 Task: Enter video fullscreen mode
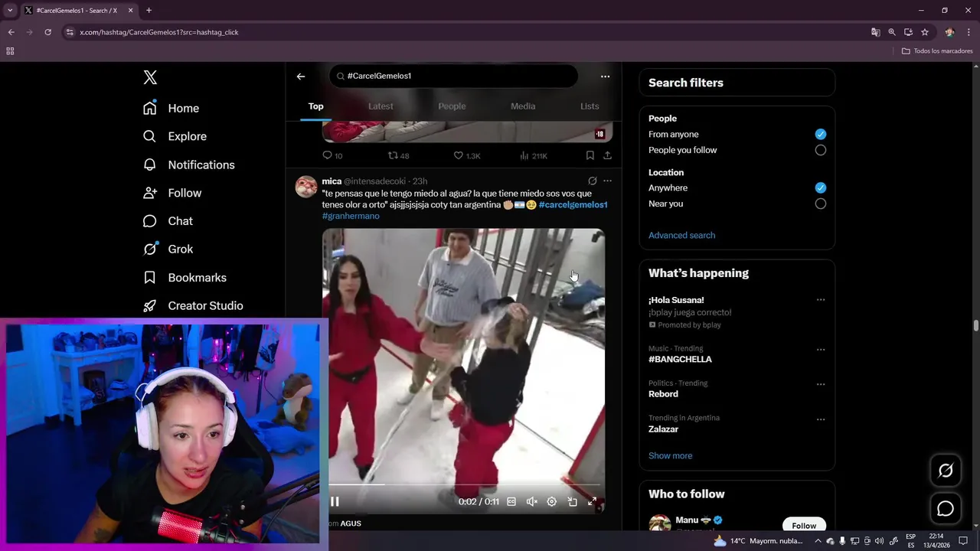(592, 502)
